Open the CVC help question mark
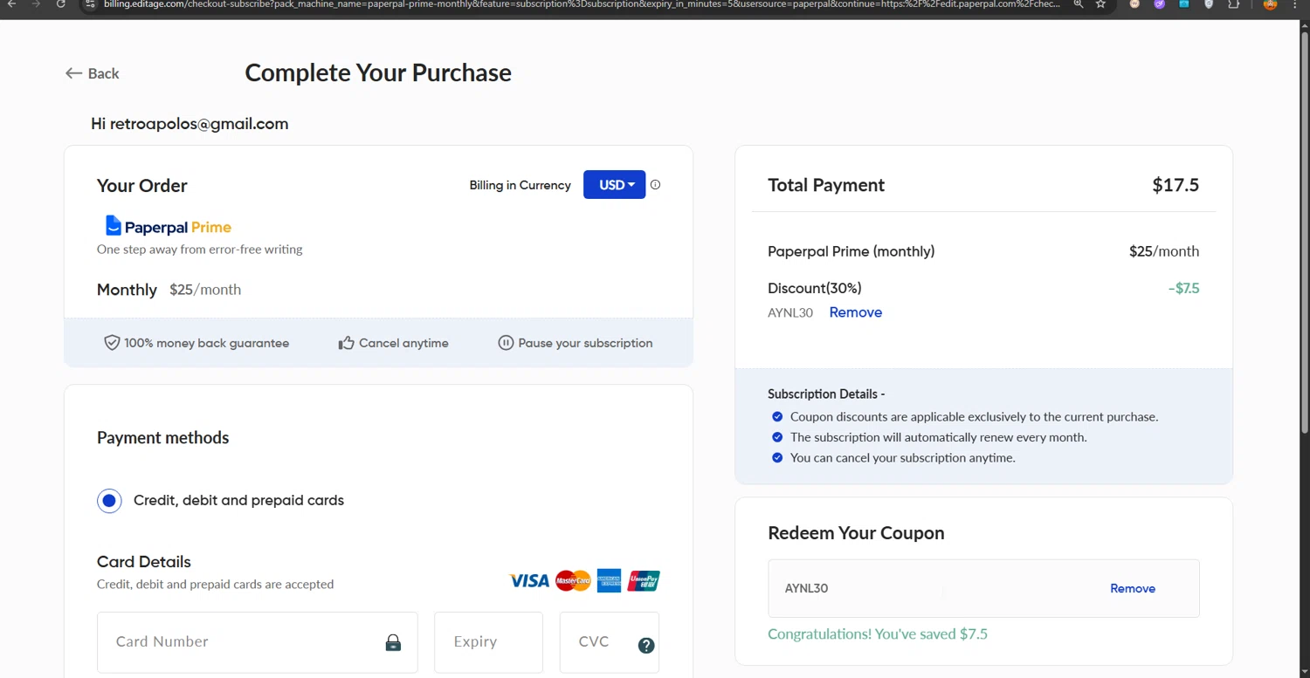Screen dimensions: 1310x678 (x=646, y=646)
